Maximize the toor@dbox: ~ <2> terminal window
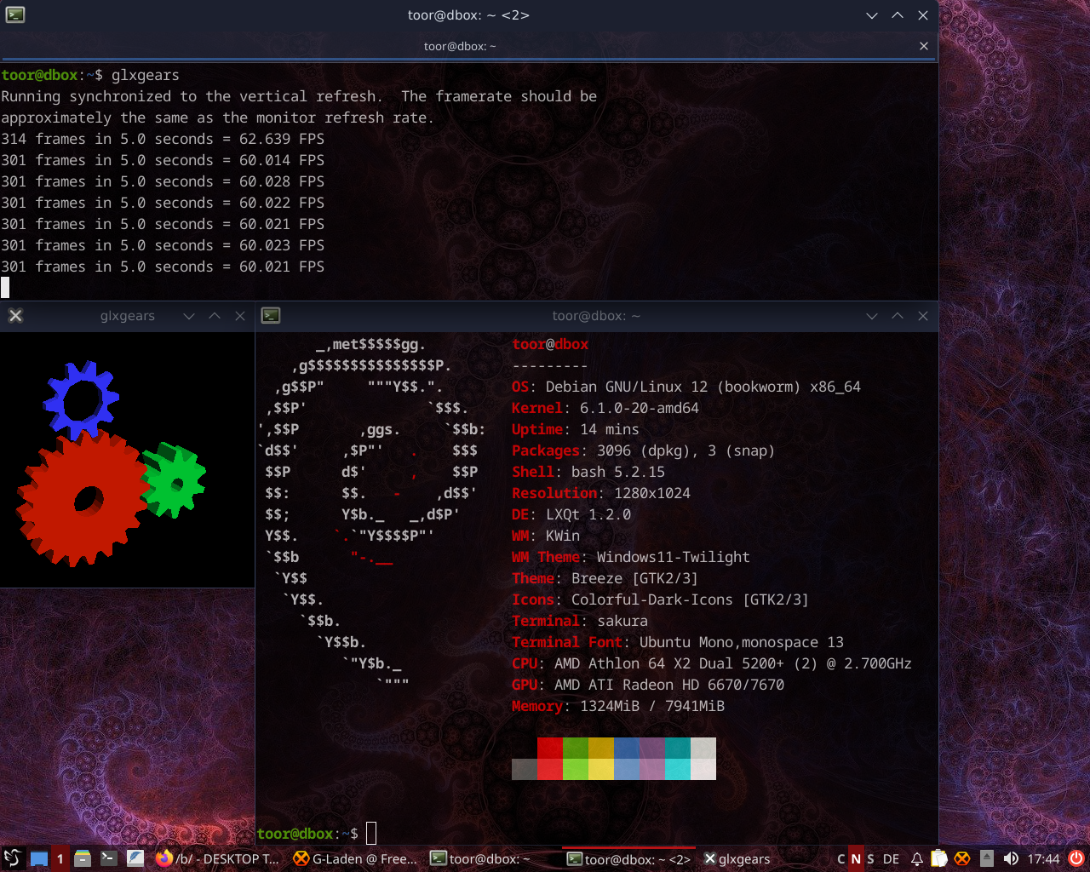The image size is (1090, 872). pyautogui.click(x=898, y=15)
